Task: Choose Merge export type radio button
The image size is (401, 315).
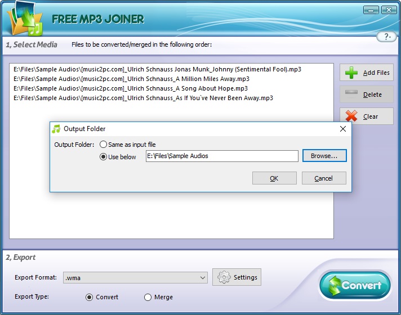Action: tap(148, 297)
